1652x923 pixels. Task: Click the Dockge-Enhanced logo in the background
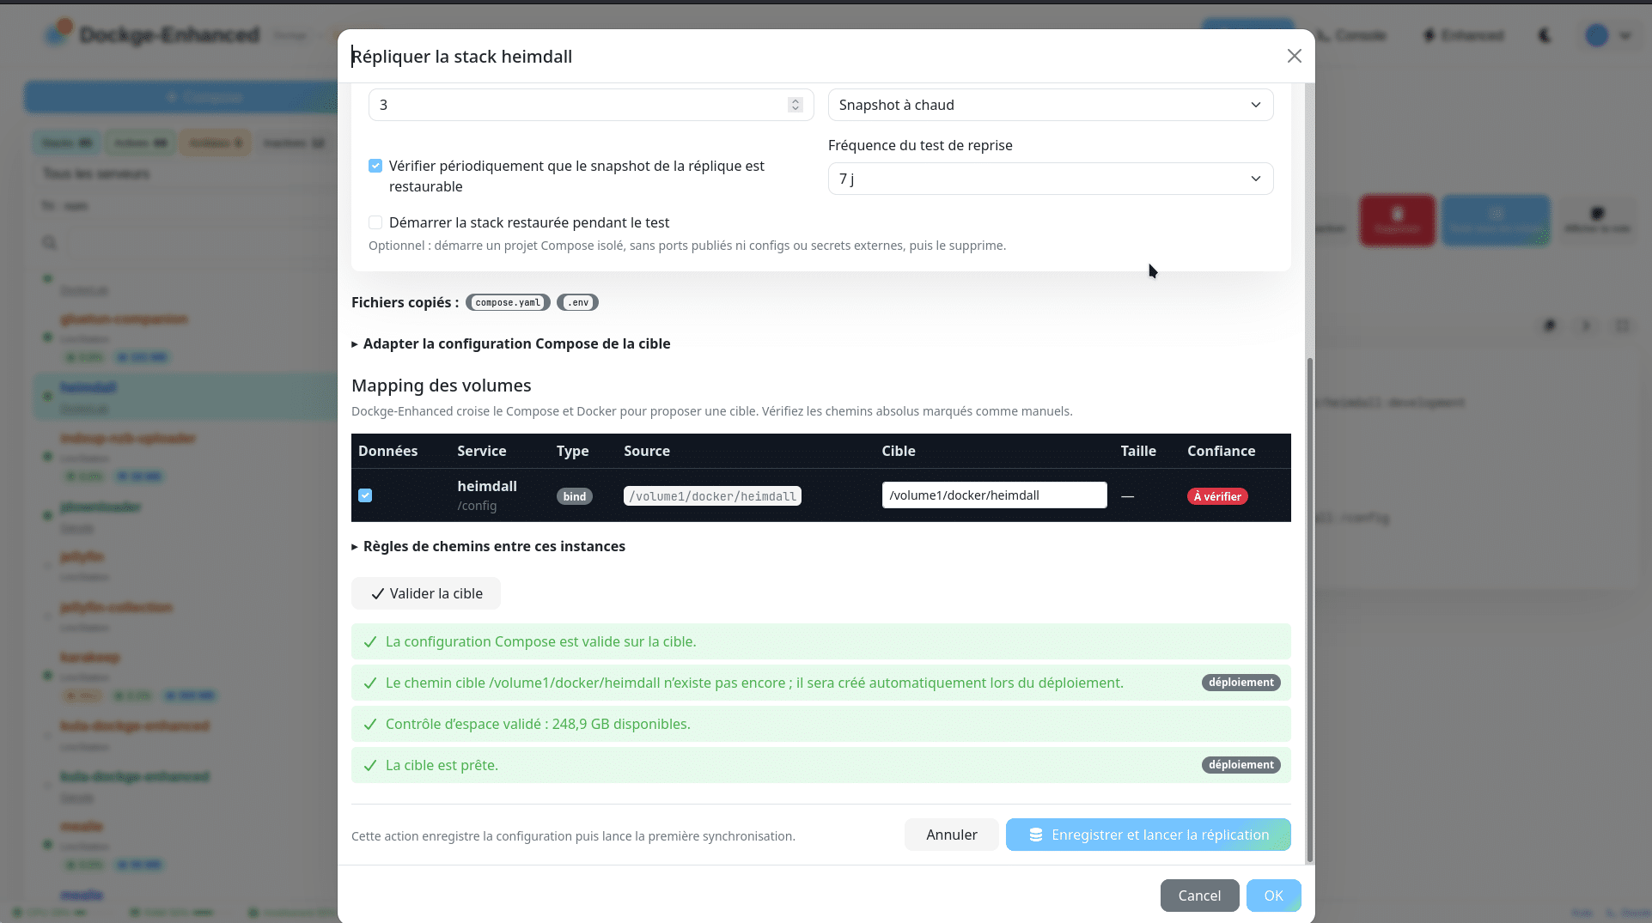[x=58, y=33]
